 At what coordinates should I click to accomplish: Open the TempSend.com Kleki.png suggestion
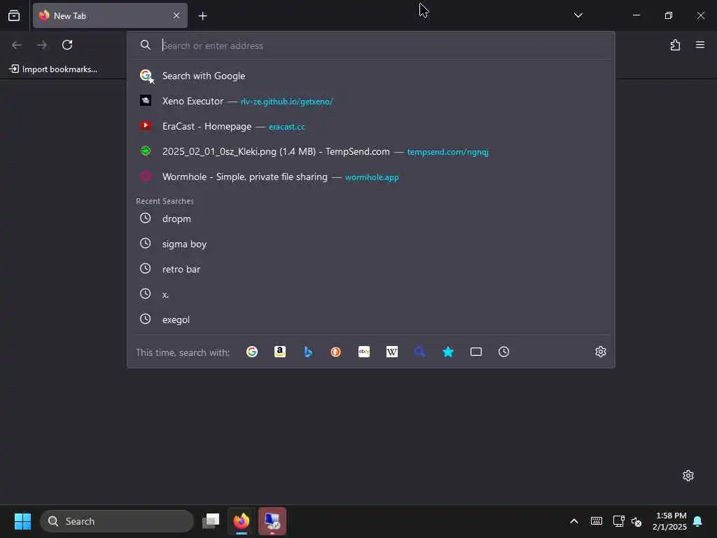point(371,151)
